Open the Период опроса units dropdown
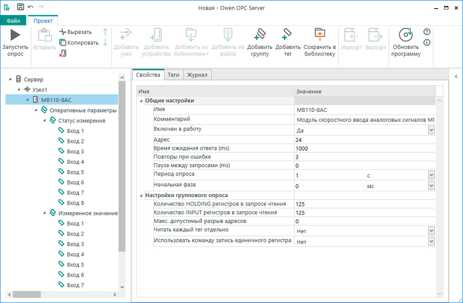 pyautogui.click(x=431, y=175)
